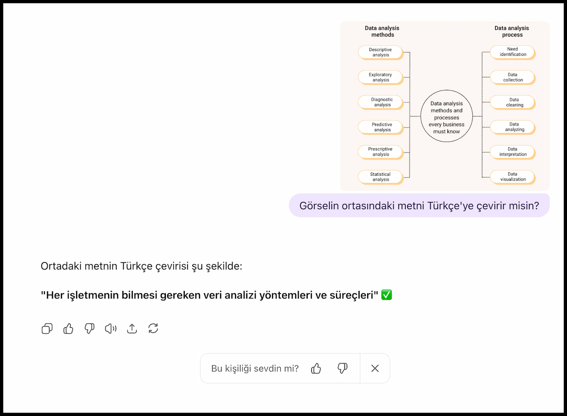Play the response aloud with speaker icon
This screenshot has width=567, height=416.
(111, 329)
